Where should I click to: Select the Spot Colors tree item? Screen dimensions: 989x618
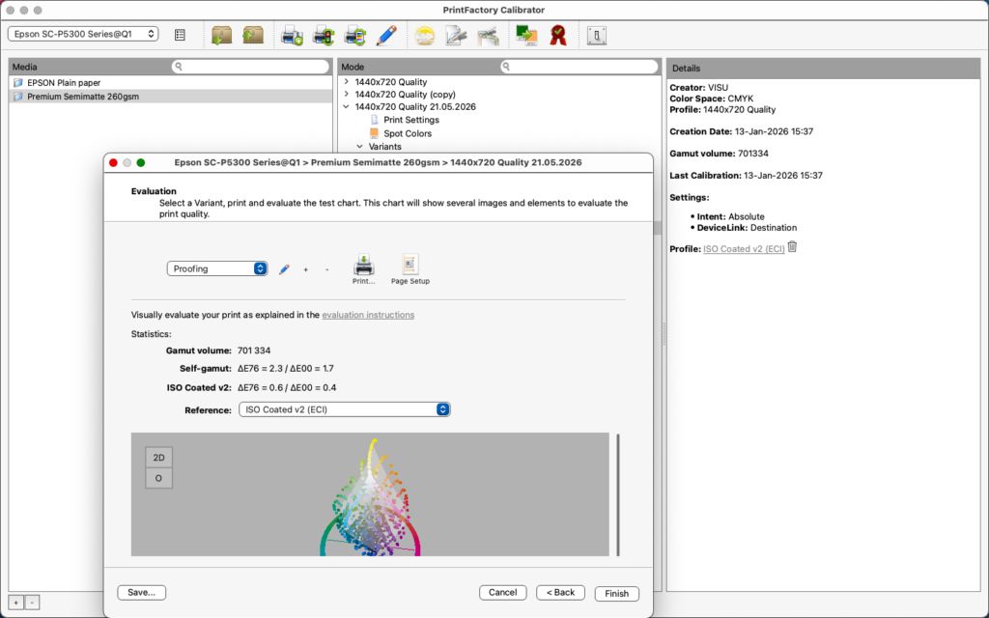click(408, 133)
